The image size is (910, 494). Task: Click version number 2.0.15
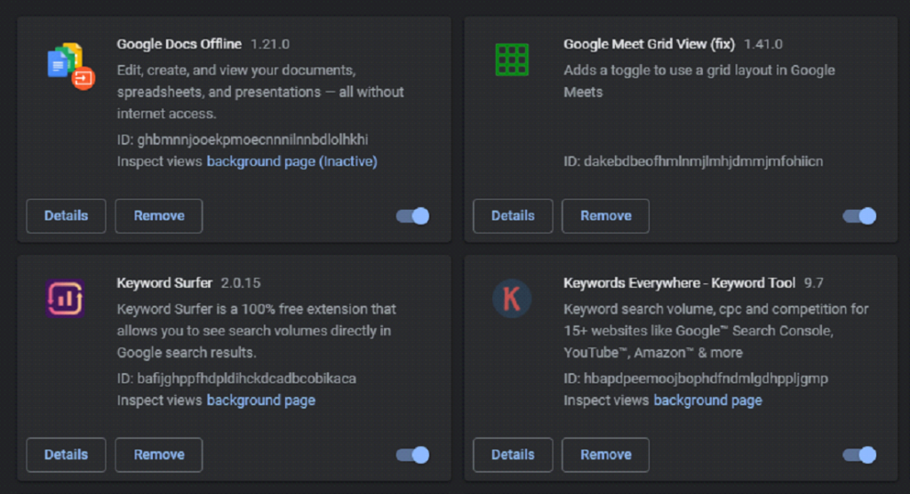pyautogui.click(x=241, y=283)
